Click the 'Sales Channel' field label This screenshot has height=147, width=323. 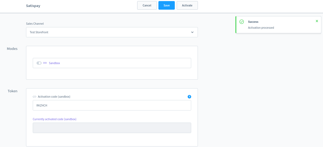35,24
